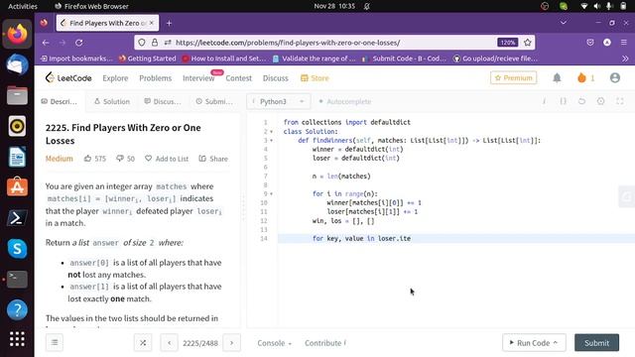Add problem to list

(x=167, y=159)
